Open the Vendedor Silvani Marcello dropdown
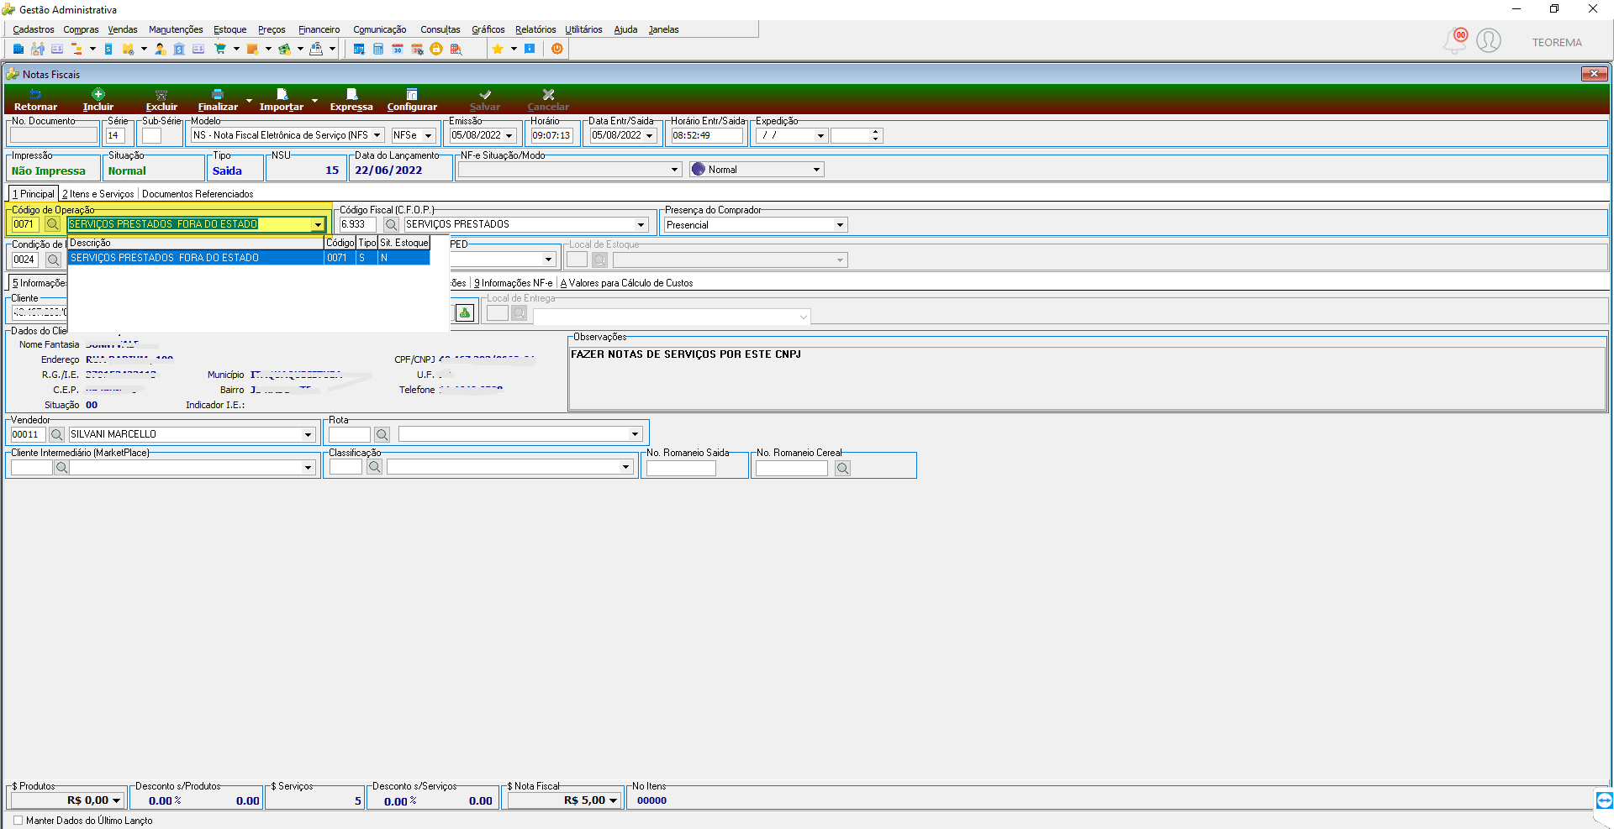This screenshot has height=829, width=1614. (x=309, y=434)
